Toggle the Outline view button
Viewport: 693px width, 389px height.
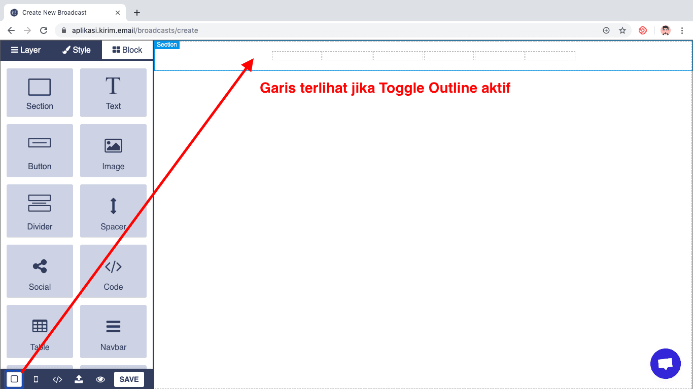click(14, 379)
